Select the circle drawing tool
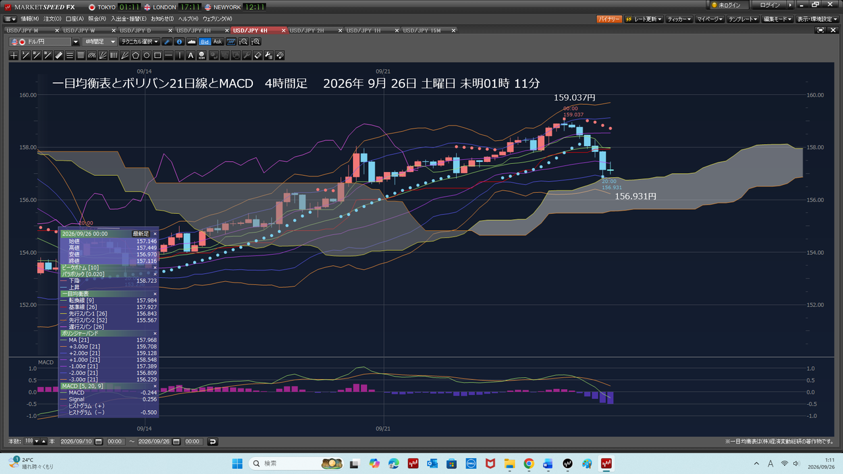 (x=147, y=55)
